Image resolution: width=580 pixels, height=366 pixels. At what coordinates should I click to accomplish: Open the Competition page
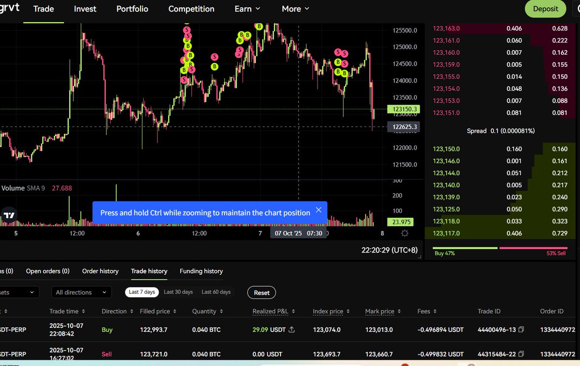pyautogui.click(x=191, y=9)
